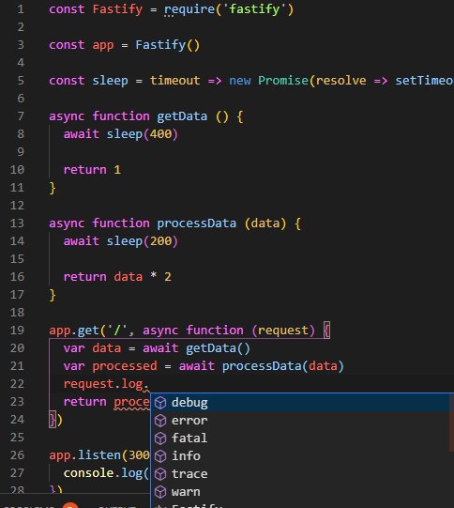Click line number 19 in the gutter
Screen dimensions: 454x508
click(17, 331)
